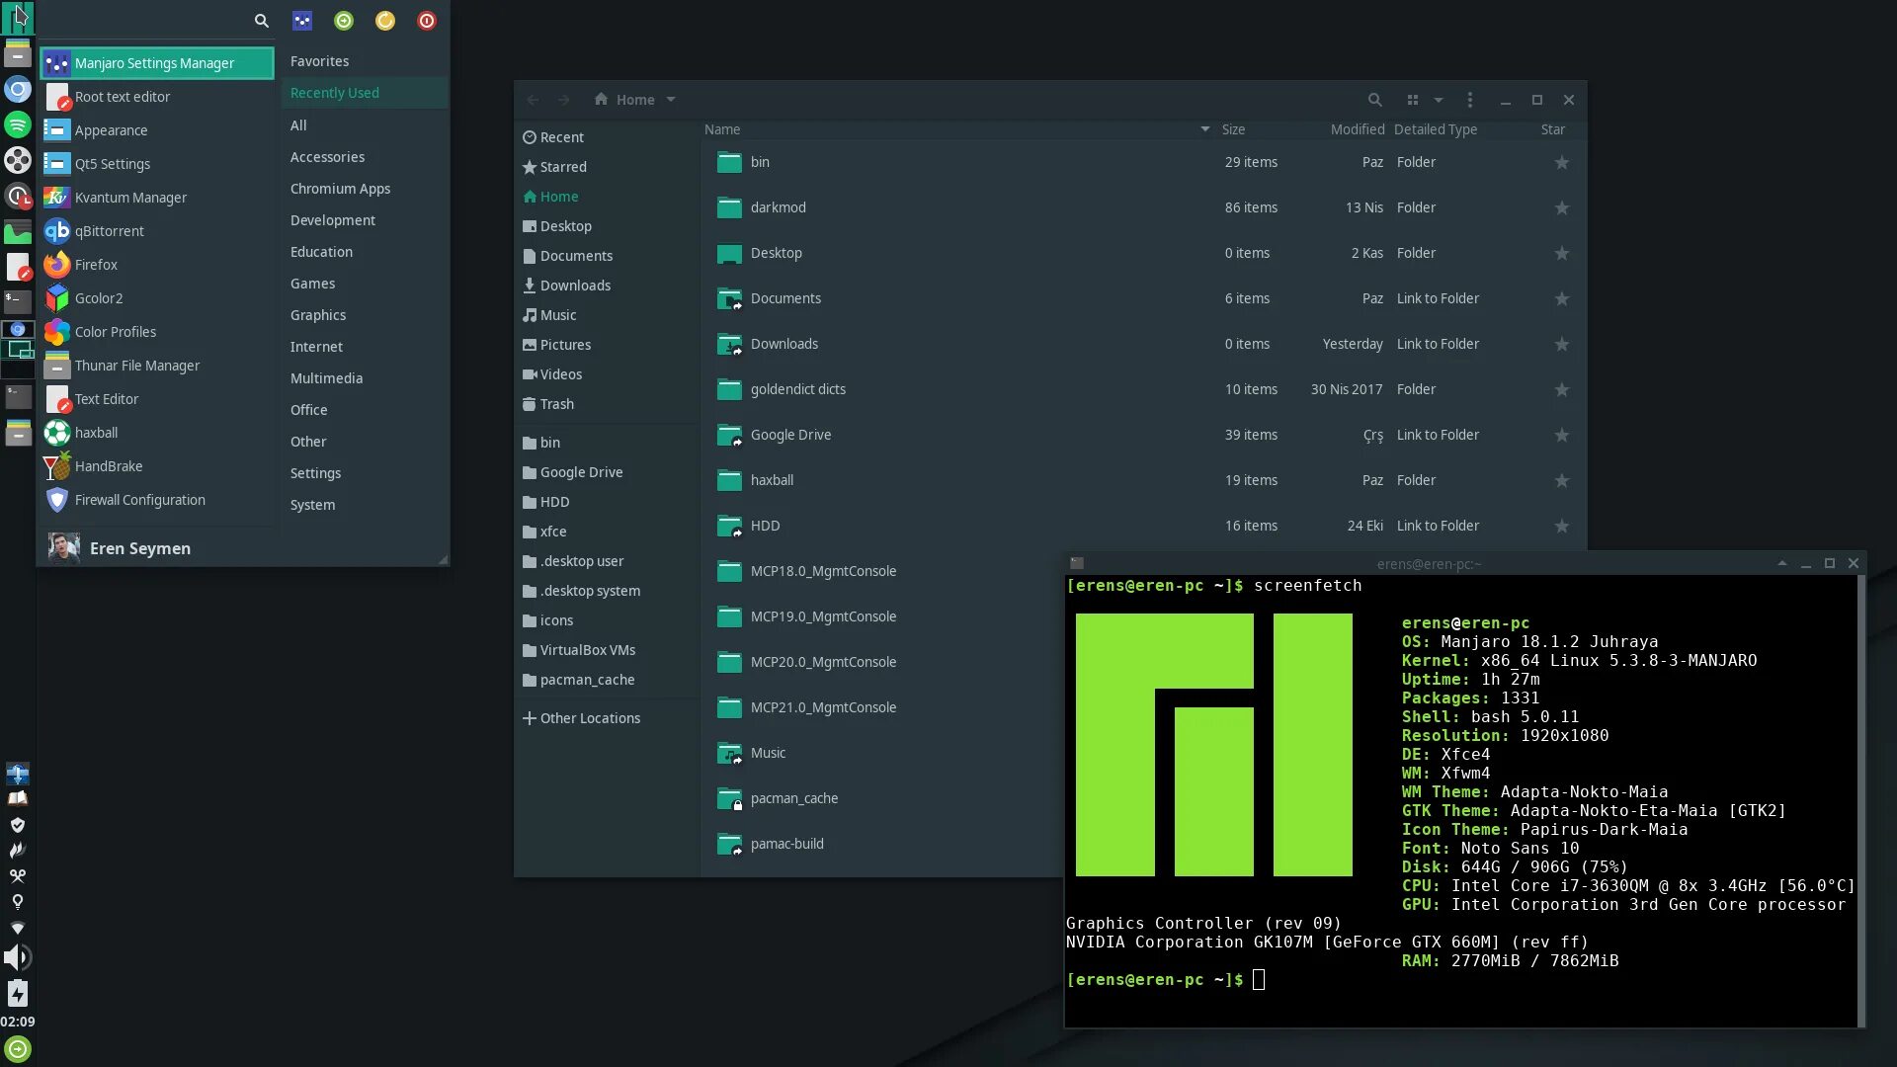Launch Kvantum Manager

[157, 198]
